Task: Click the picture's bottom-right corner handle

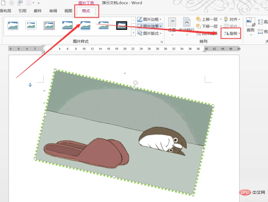Action: 193,195
